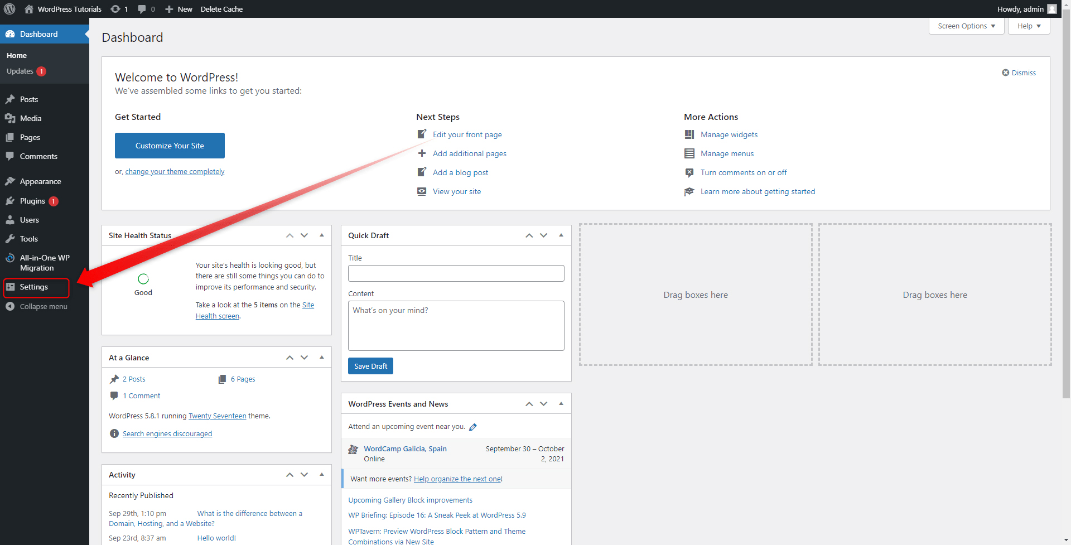Click the View your site icon
1071x545 pixels.
422,191
